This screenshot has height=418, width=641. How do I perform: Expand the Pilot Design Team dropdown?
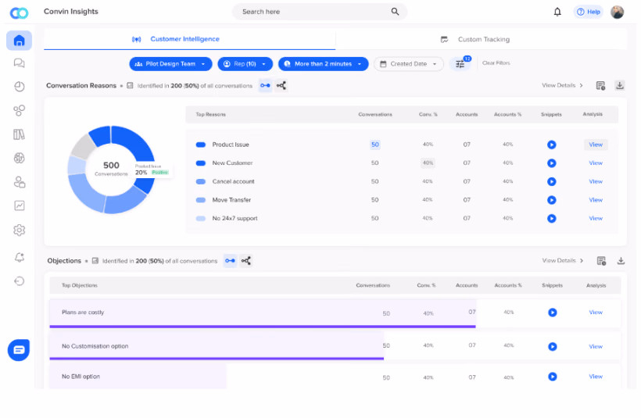point(170,64)
